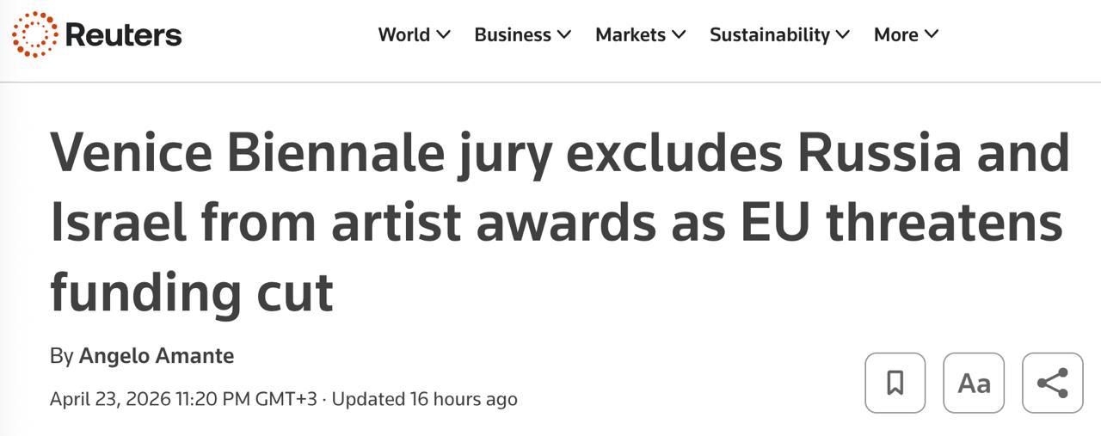Select the Business menu label
The image size is (1101, 436).
tap(513, 35)
